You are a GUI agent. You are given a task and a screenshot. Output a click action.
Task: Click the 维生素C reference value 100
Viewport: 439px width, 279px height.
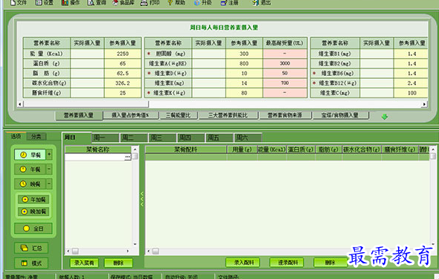click(x=411, y=93)
